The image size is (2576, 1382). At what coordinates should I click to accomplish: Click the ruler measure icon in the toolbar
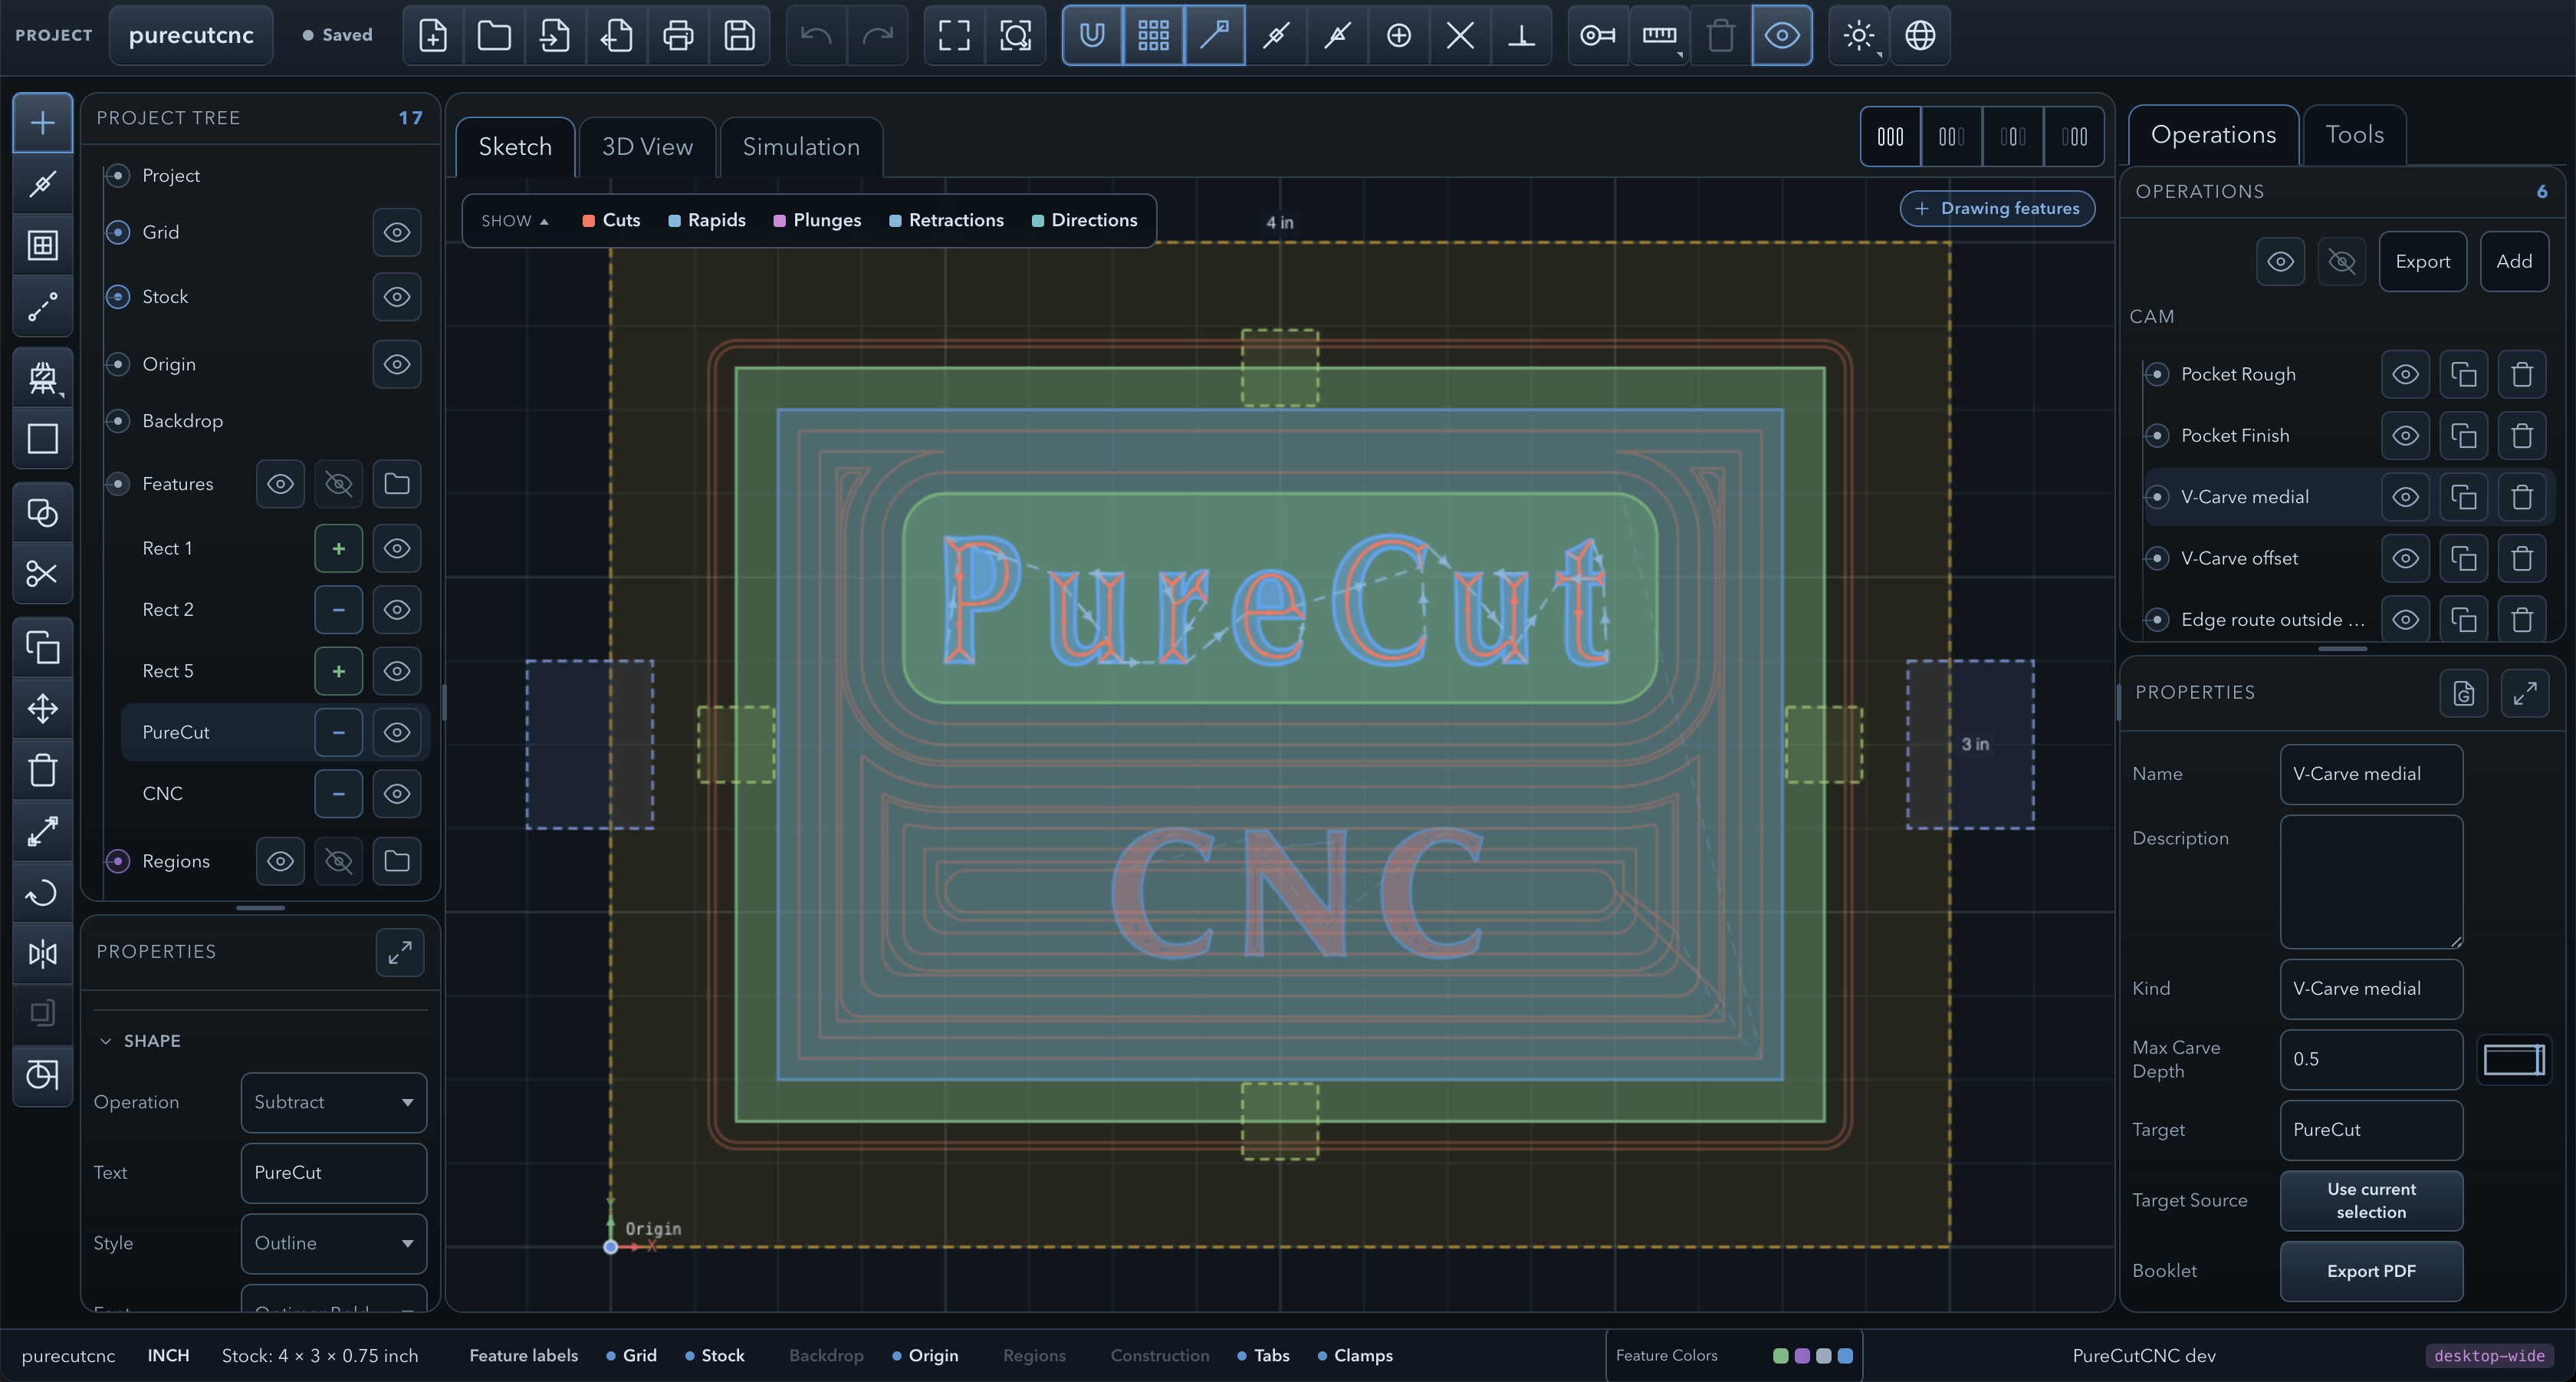(1659, 35)
